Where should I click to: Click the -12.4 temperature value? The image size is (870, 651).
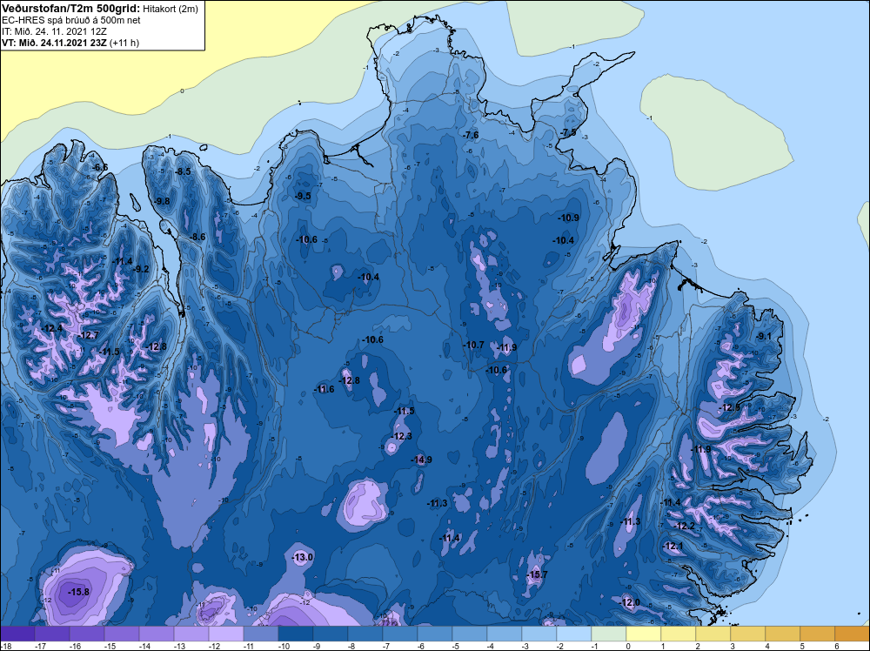(x=51, y=329)
